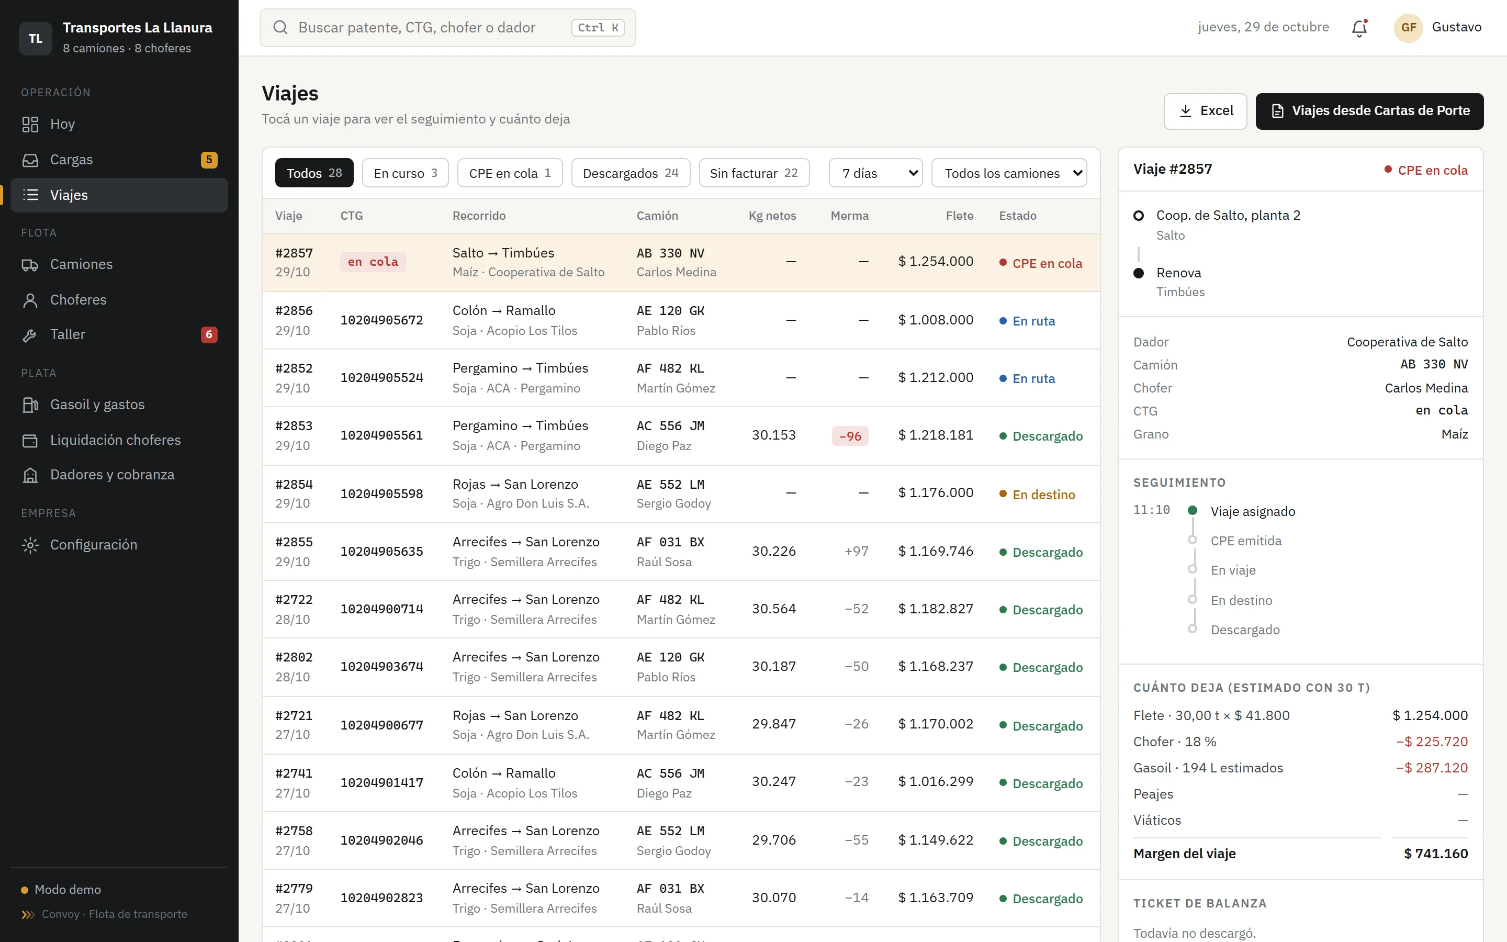The image size is (1507, 942).
Task: Click the Gasoil y gastos fuel icon
Action: point(30,405)
